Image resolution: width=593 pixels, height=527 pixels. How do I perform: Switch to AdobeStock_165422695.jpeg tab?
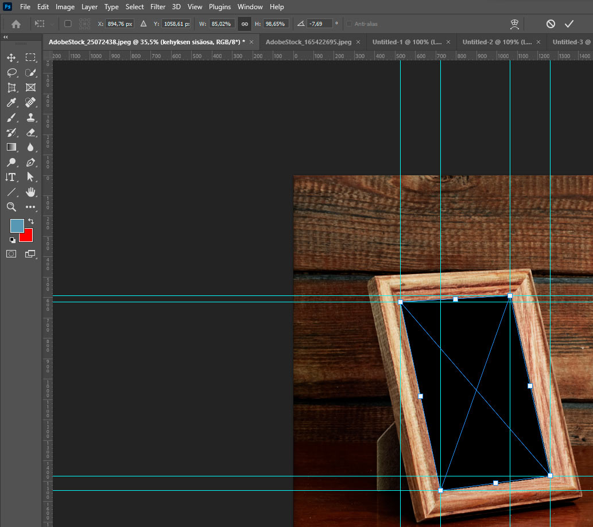tap(309, 42)
